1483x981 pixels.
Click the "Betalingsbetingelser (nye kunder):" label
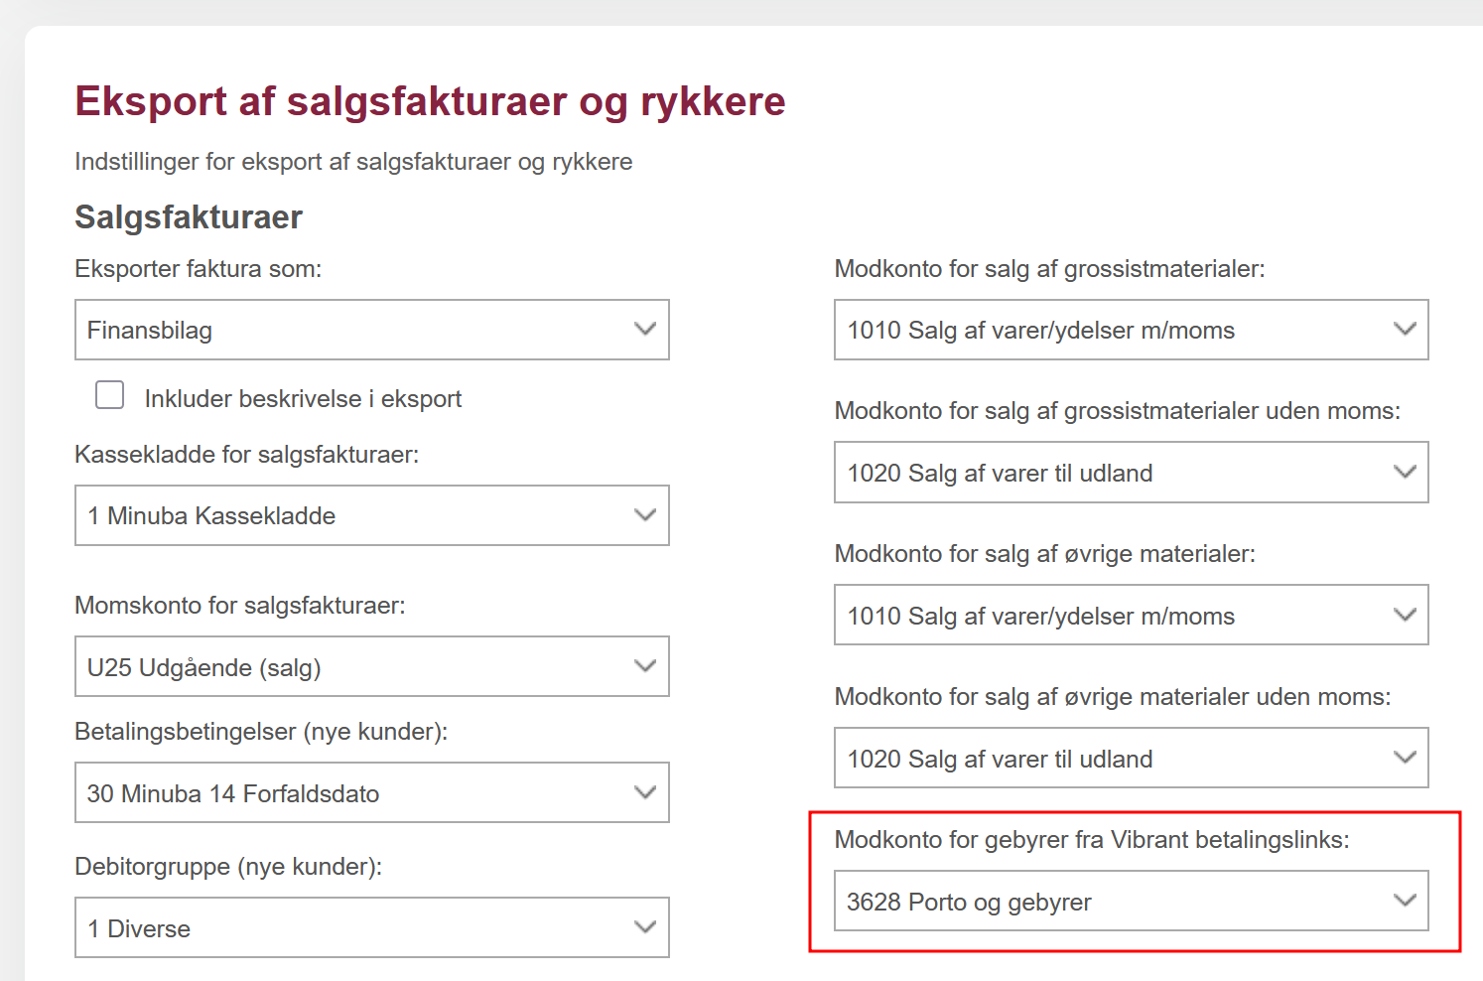click(x=261, y=732)
